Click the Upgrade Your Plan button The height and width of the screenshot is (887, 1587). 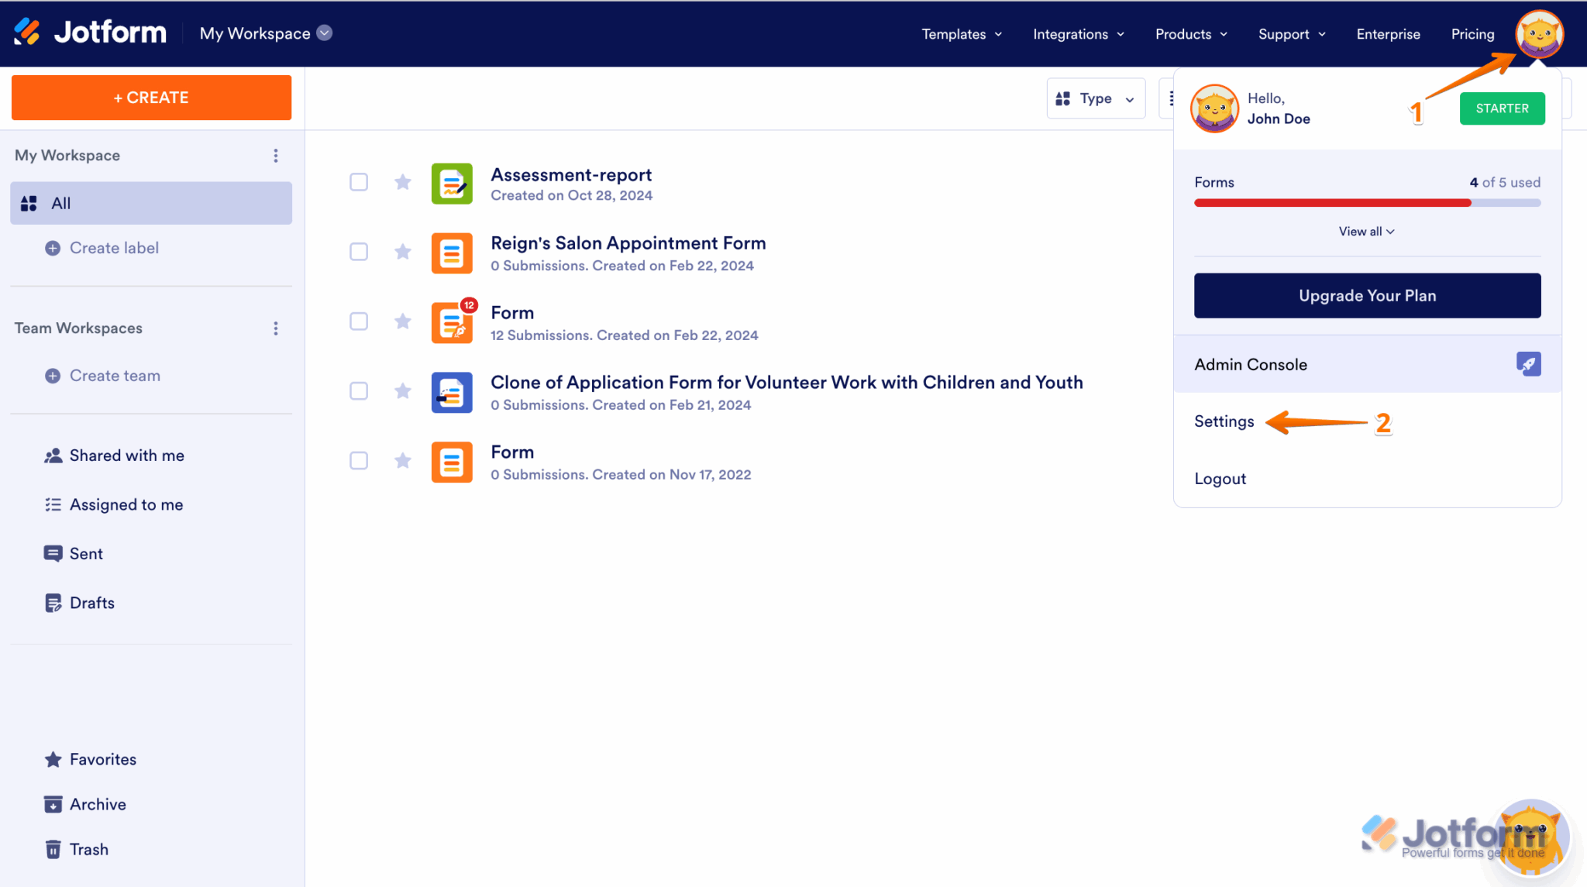point(1367,295)
